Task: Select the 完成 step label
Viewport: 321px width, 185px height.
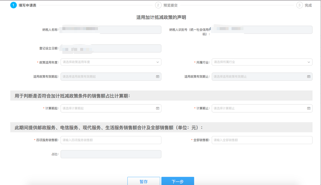Action: pos(308,6)
